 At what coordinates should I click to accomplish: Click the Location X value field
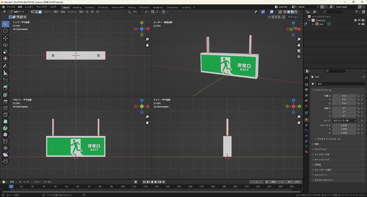pos(344,96)
